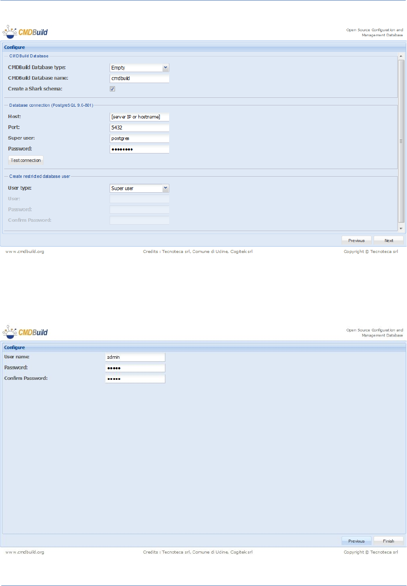Click the CMDBuild logo in the upper screenshot
This screenshot has height=586, width=407.
pyautogui.click(x=25, y=32)
